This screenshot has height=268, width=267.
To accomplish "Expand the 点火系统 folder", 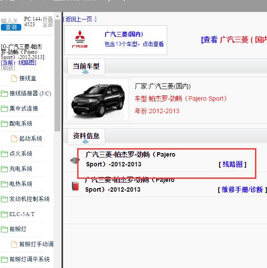I will pos(21,154).
